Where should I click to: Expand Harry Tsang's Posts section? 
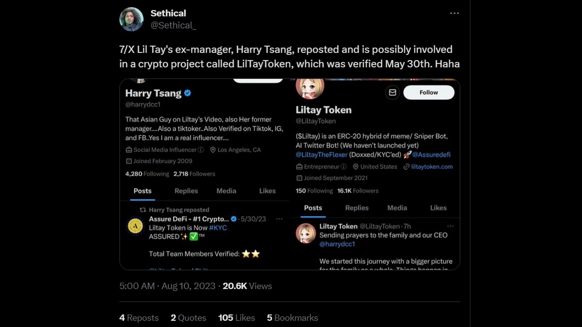click(x=142, y=191)
